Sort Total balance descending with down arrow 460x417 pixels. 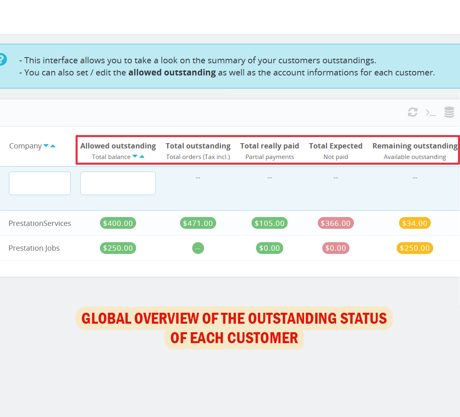pyautogui.click(x=135, y=156)
